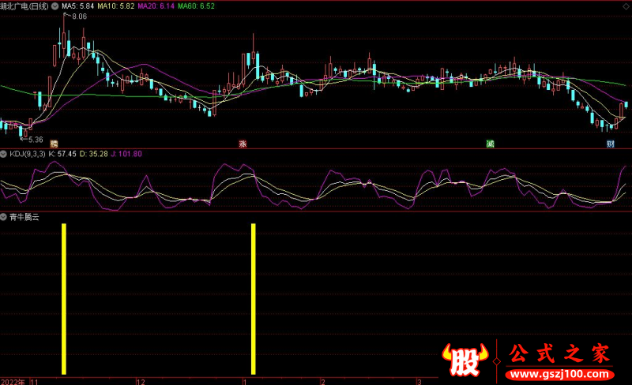This screenshot has height=385, width=632.
Task: Select the MA20: 6.14 label
Action: [156, 6]
